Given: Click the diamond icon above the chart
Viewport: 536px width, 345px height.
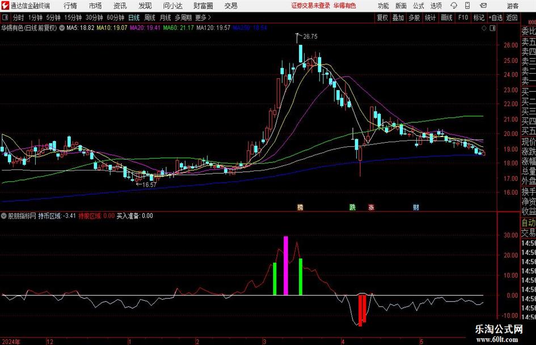Looking at the screenshot, I should (484, 28).
